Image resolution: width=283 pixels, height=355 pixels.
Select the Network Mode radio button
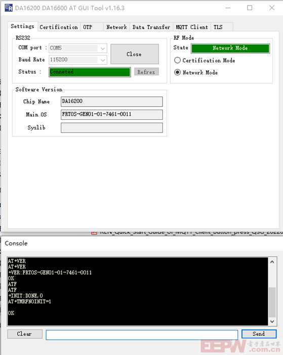pyautogui.click(x=177, y=72)
